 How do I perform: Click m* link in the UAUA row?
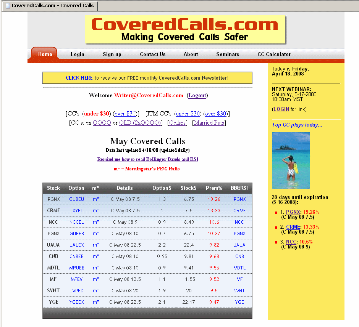[96, 245]
